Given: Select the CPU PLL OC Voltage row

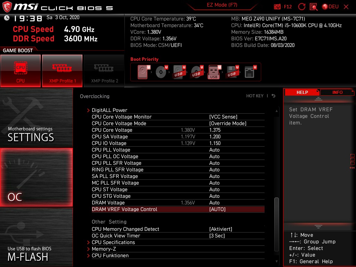Looking at the screenshot, I should (x=178, y=156).
